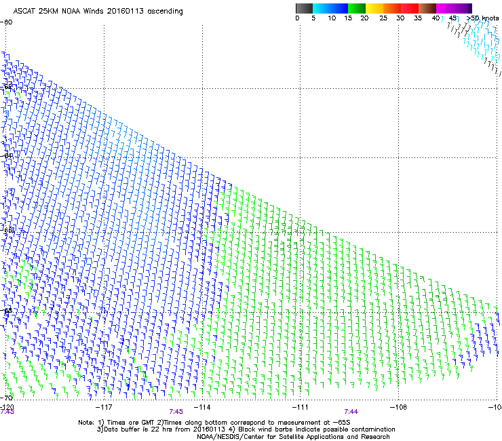The height and width of the screenshot is (441, 502).
Task: Click the 'Times are GMT' note line
Action: point(214,423)
